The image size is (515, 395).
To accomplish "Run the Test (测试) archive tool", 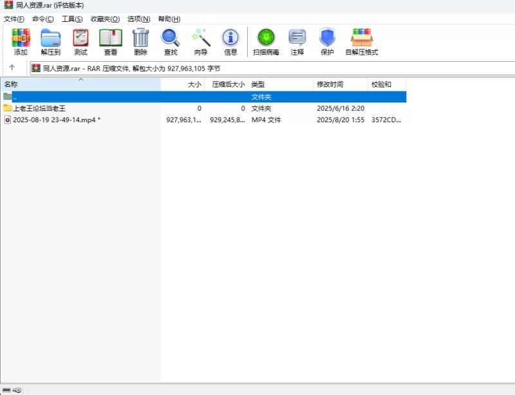I will 80,41.
